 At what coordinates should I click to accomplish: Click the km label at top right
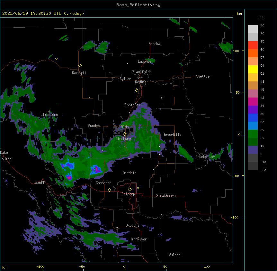pos(239,14)
